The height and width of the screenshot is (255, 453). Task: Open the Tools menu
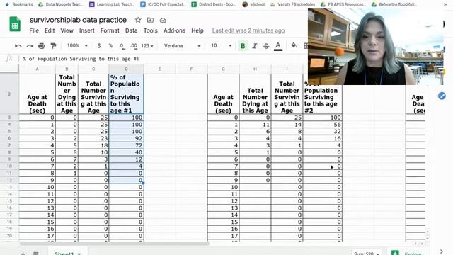click(151, 30)
